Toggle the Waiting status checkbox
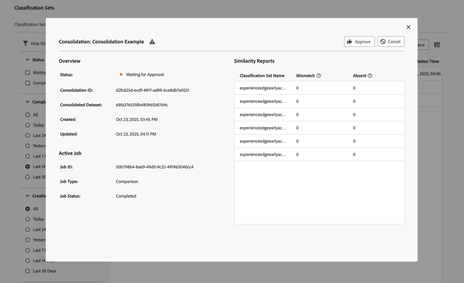This screenshot has width=464, height=283. [x=27, y=72]
